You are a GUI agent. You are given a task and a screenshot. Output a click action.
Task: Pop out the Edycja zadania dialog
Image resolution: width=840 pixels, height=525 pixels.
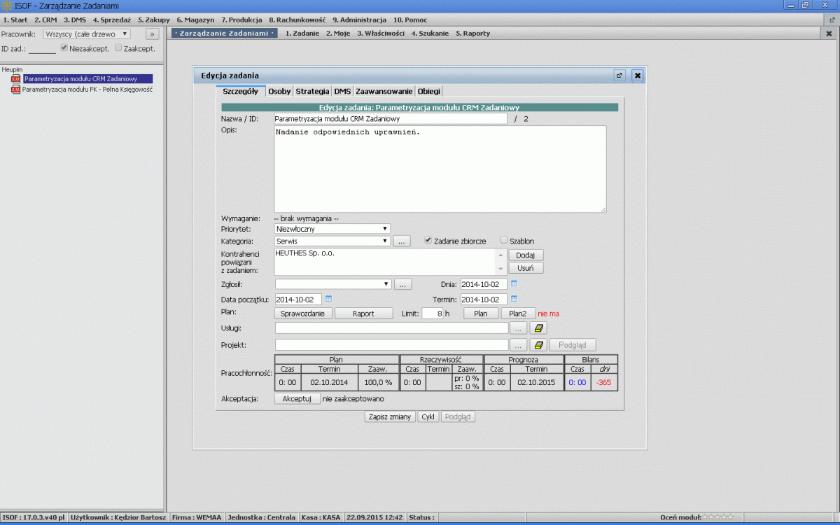click(619, 75)
